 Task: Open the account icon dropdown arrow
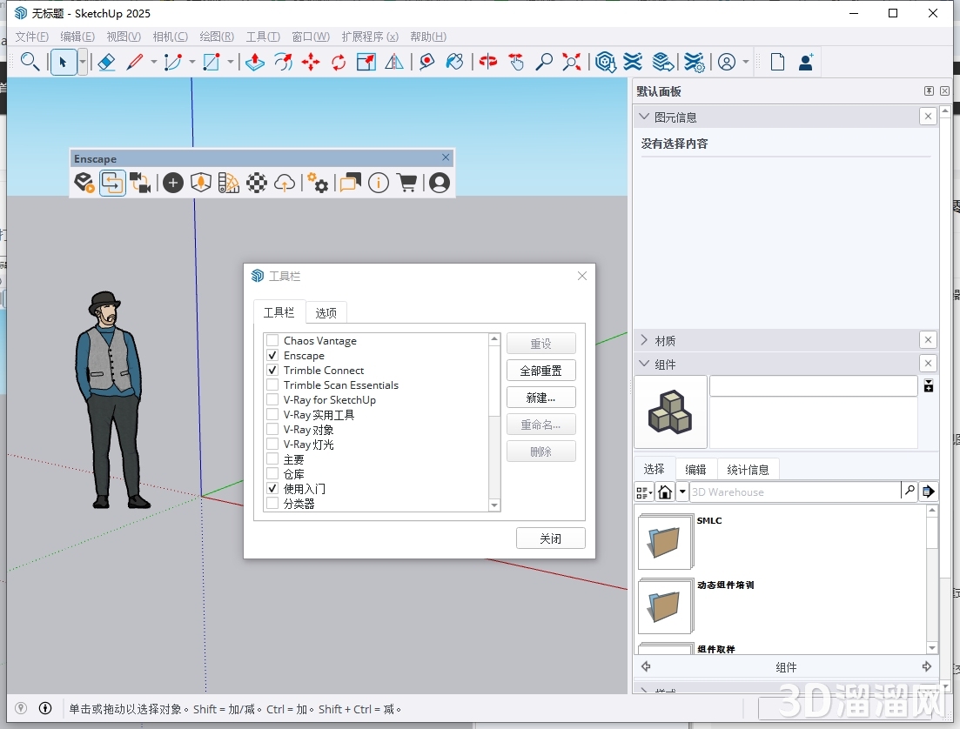(x=745, y=62)
